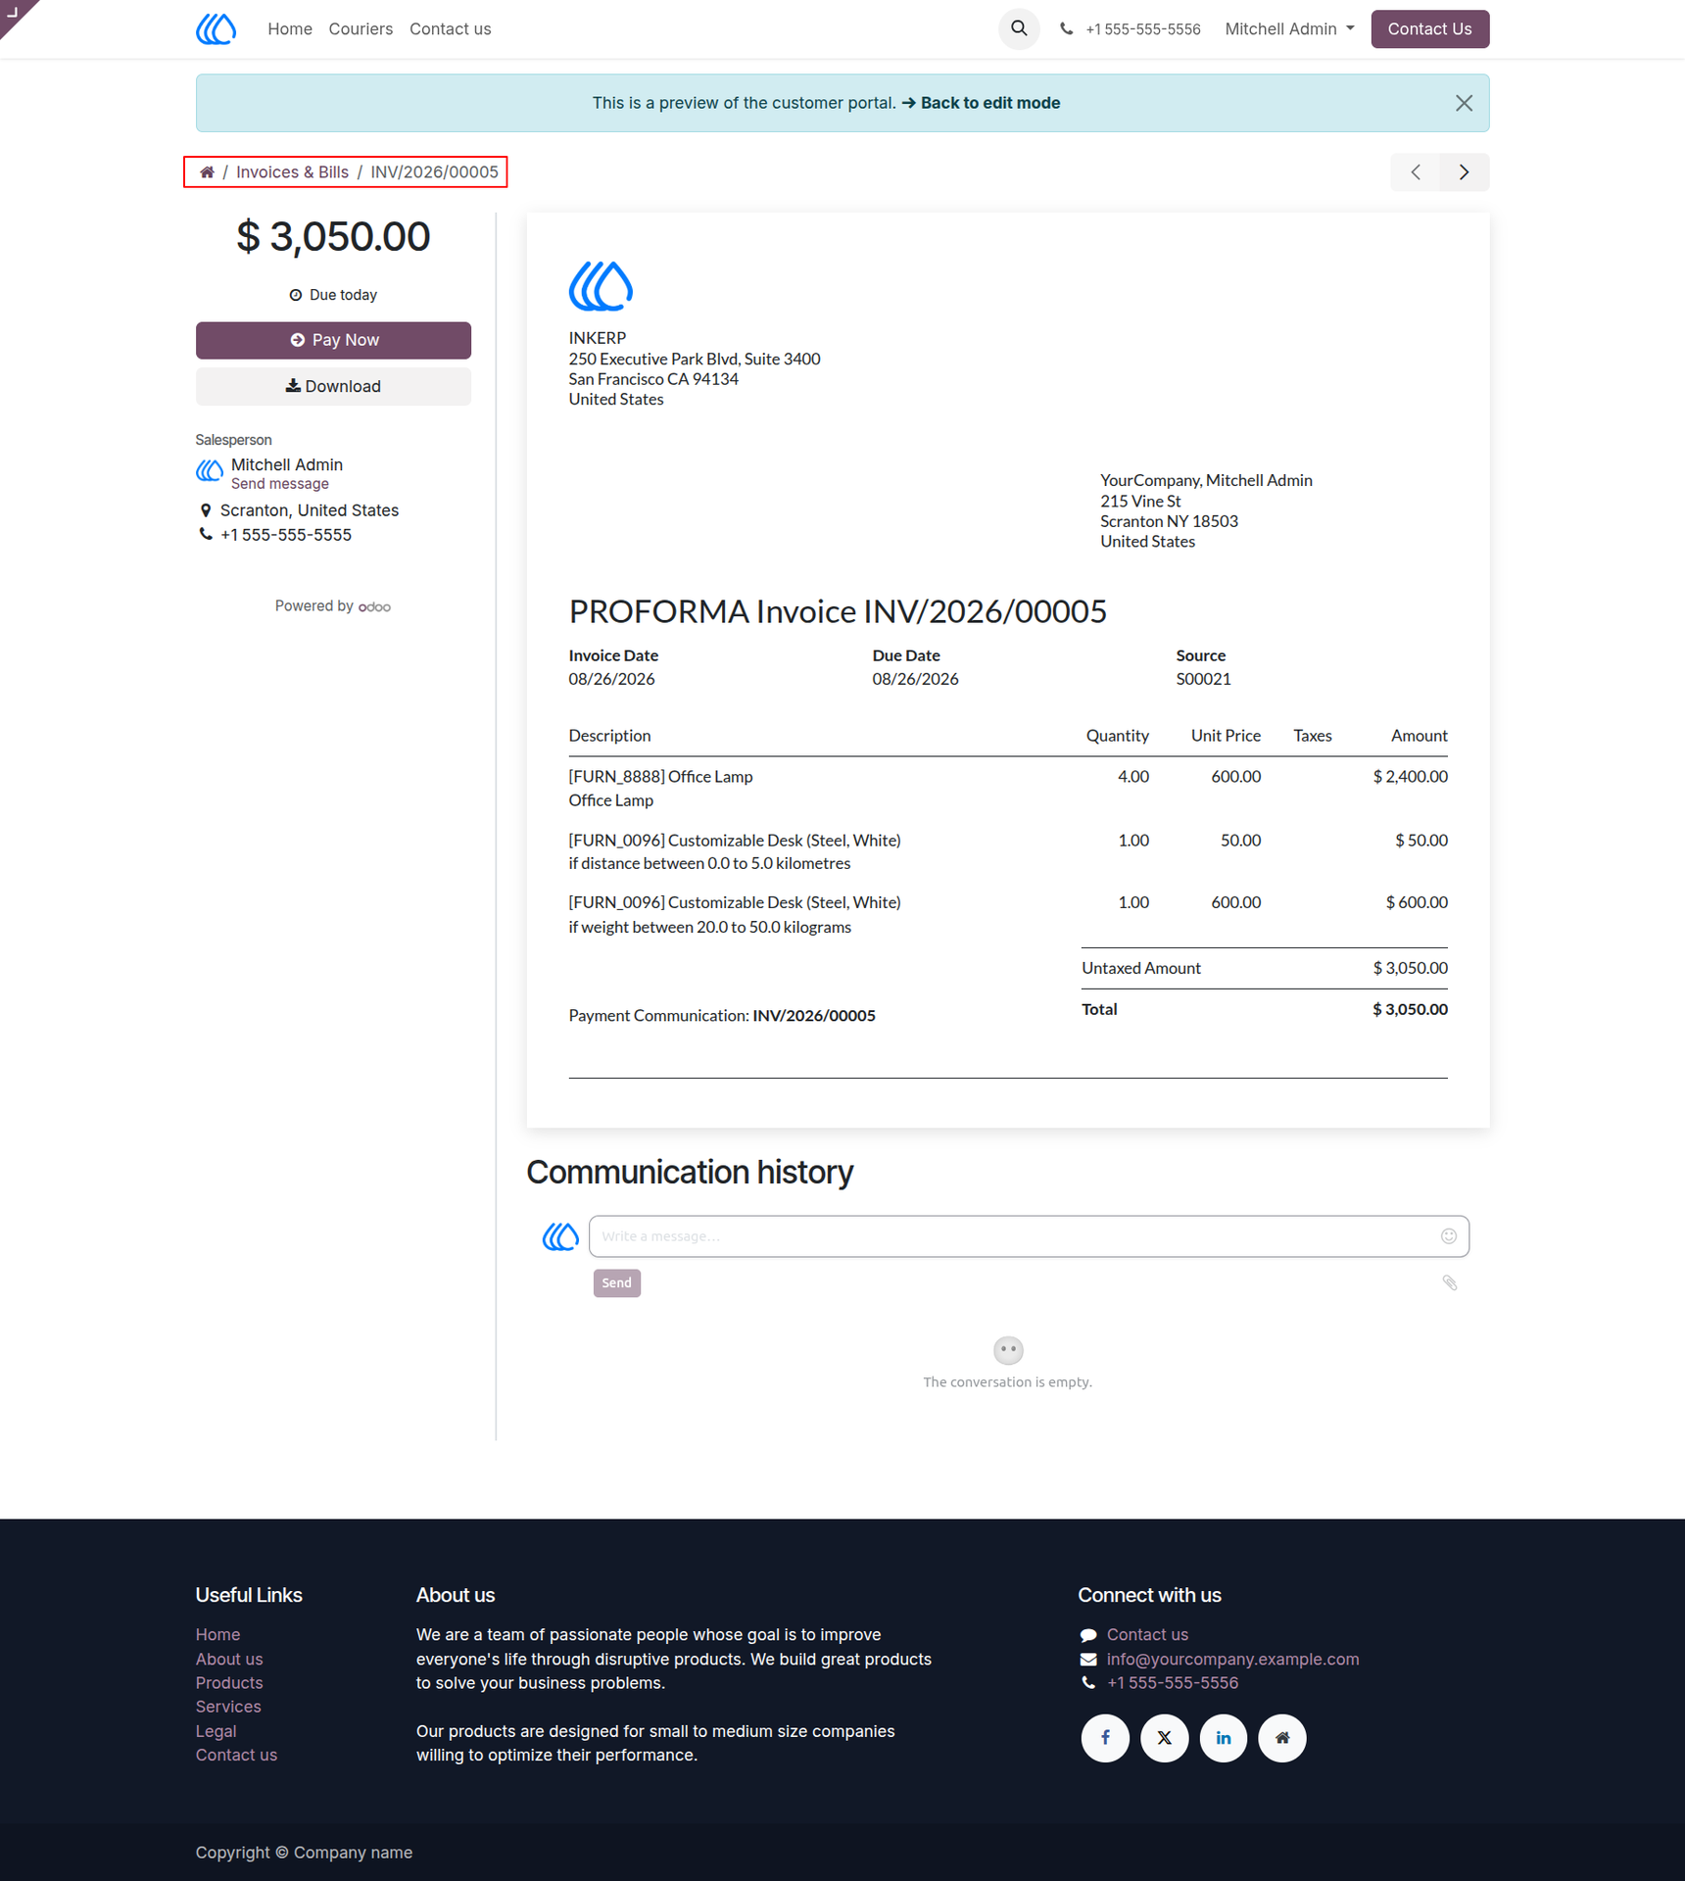1685x1881 pixels.
Task: Open Contact us link under Connect with us
Action: click(1147, 1634)
